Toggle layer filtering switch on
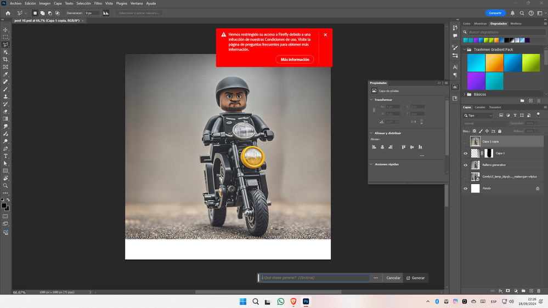548x308 pixels. 538,115
